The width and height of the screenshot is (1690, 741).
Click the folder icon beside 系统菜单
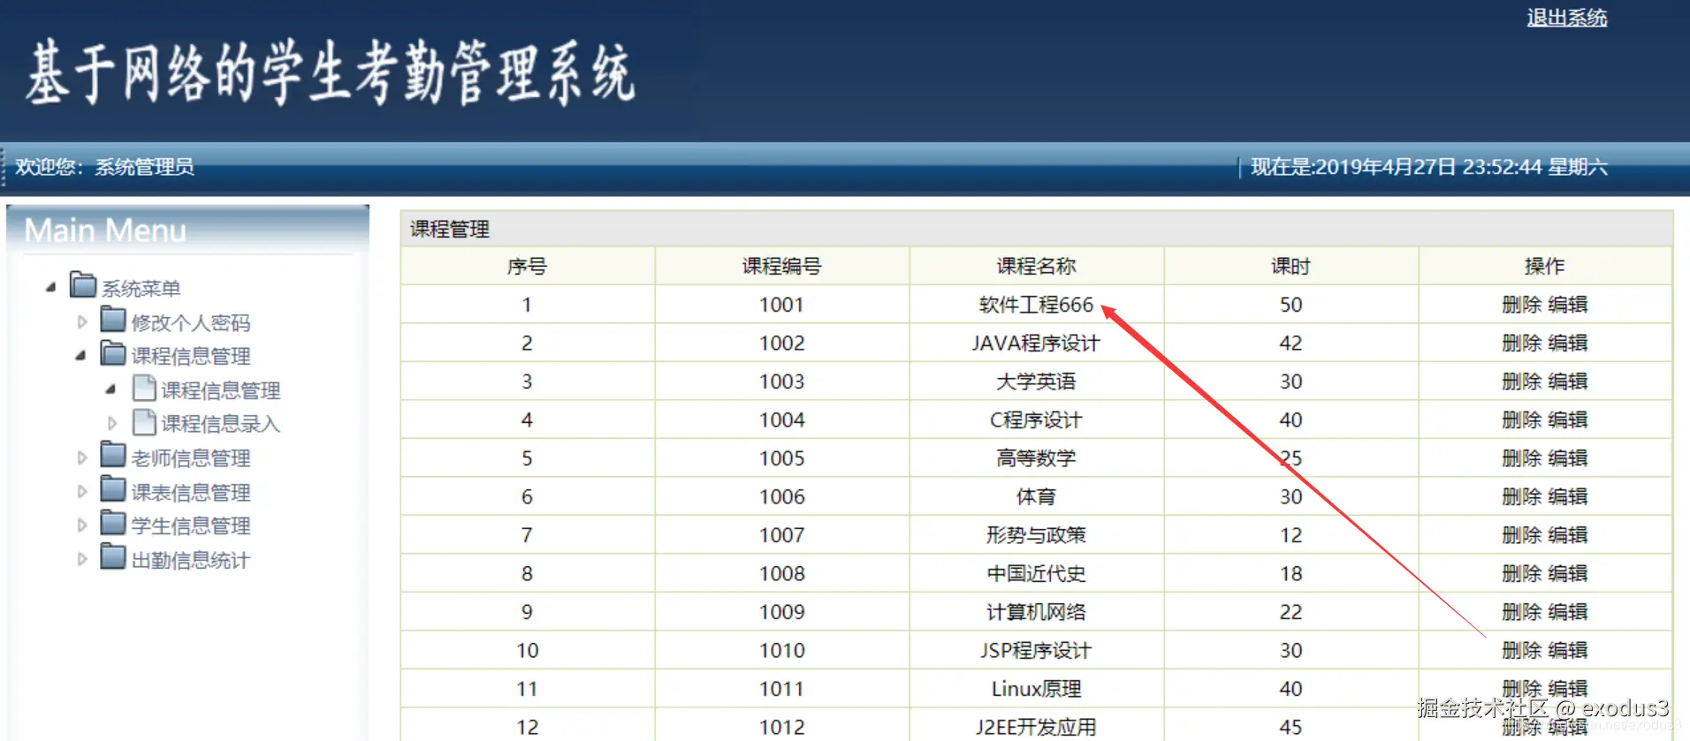pyautogui.click(x=83, y=285)
